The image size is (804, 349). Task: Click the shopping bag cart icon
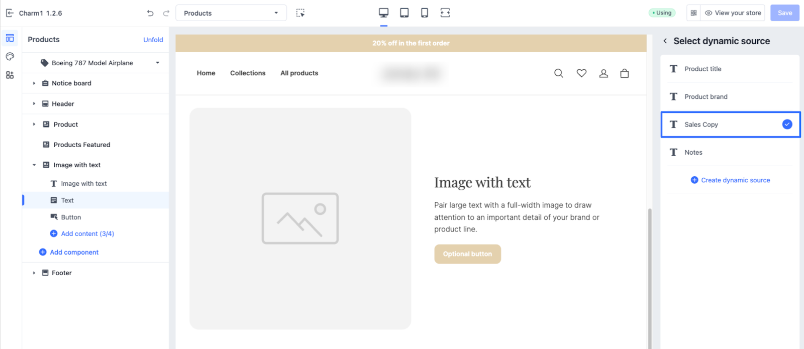point(625,73)
